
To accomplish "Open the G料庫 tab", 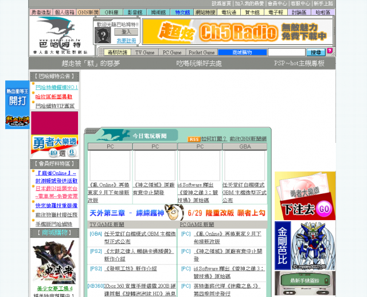I will 111,13.
